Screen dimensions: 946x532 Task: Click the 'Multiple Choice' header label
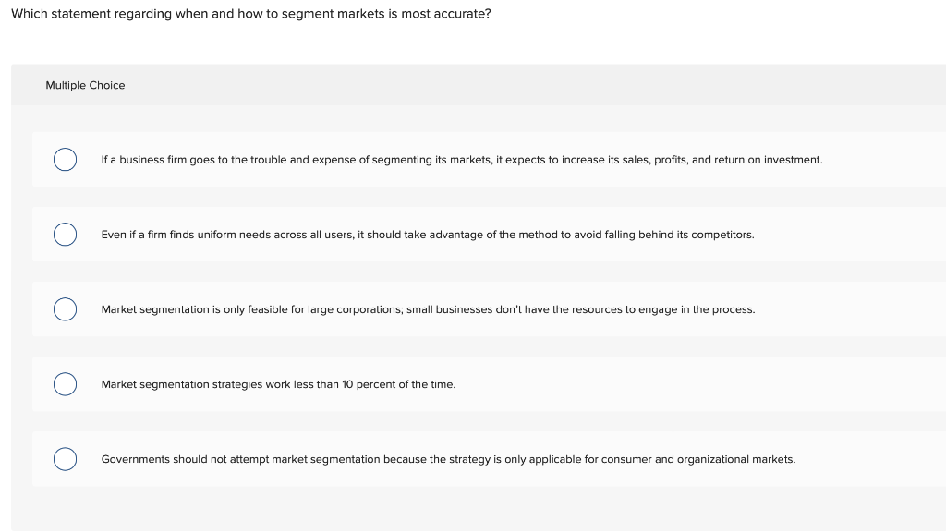(85, 84)
